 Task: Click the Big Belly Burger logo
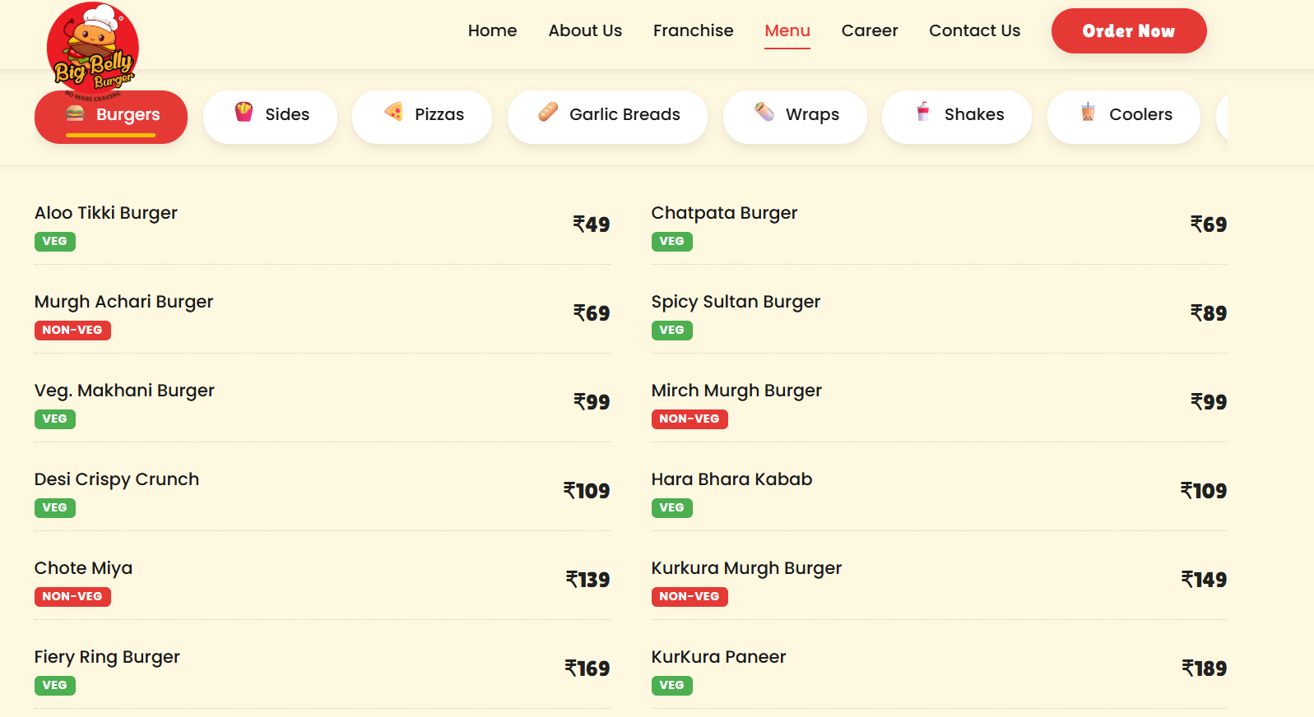pyautogui.click(x=93, y=49)
